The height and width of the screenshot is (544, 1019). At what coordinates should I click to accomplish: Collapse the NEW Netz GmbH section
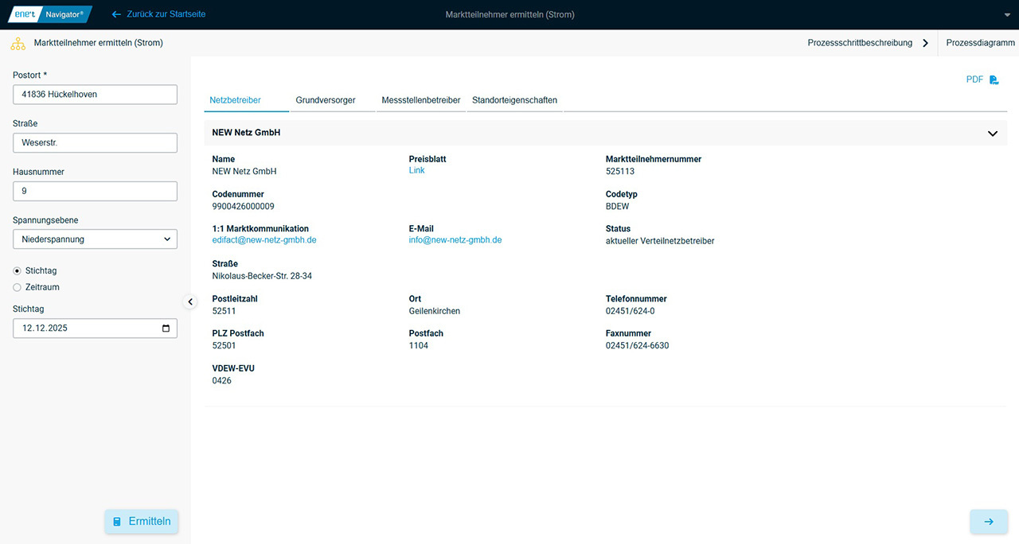point(992,134)
